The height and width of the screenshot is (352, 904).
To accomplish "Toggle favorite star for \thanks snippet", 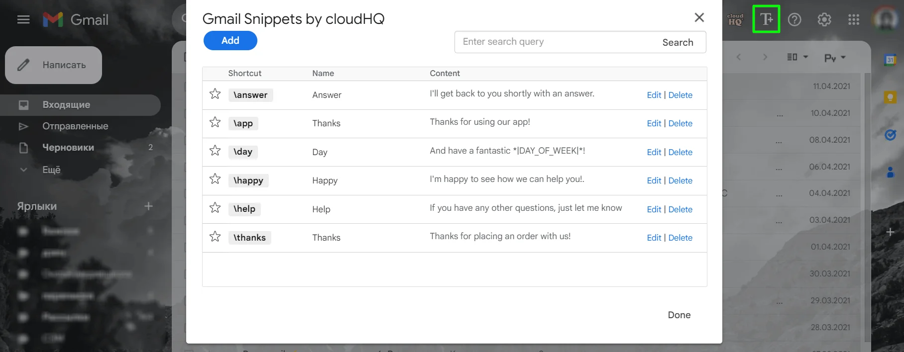I will pyautogui.click(x=215, y=237).
